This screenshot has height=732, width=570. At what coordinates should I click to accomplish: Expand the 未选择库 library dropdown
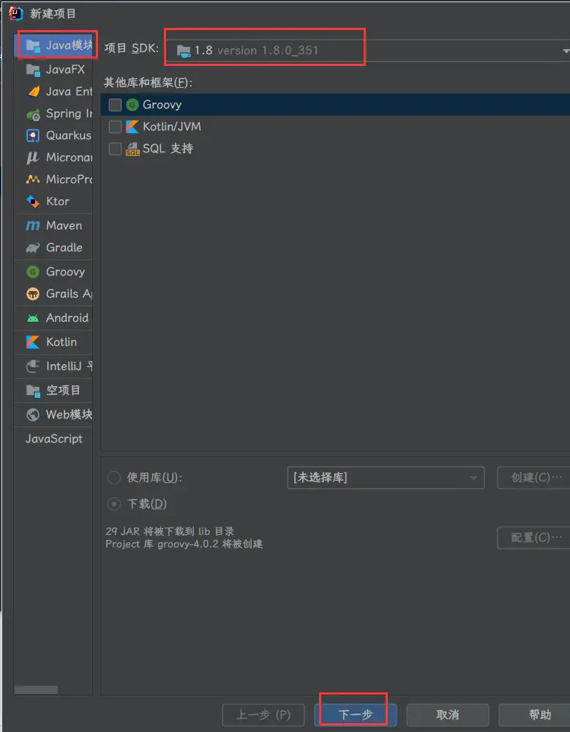click(x=386, y=478)
